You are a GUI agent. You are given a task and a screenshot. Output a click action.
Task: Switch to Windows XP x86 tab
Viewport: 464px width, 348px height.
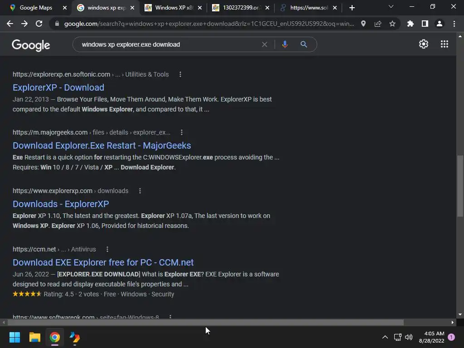click(x=173, y=8)
